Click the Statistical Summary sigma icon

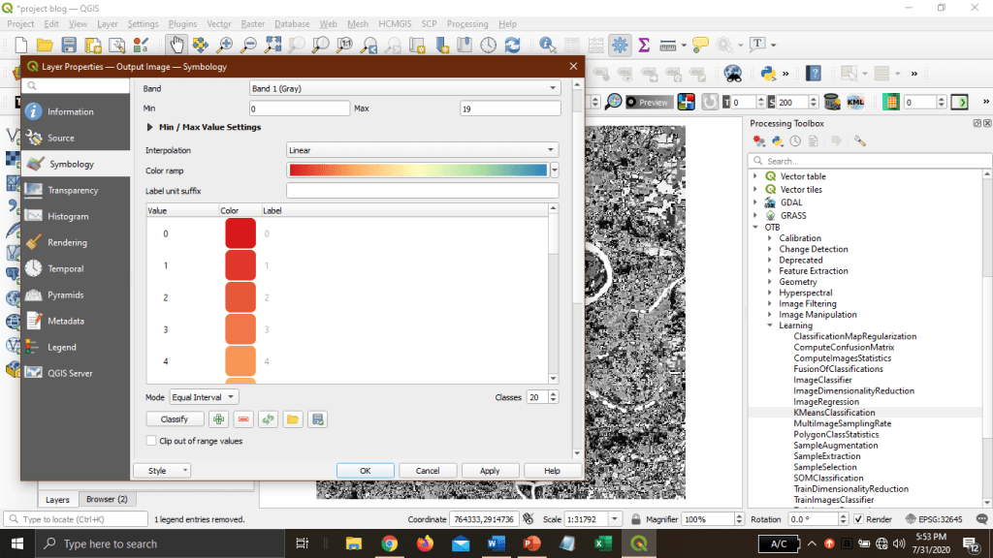(x=644, y=45)
